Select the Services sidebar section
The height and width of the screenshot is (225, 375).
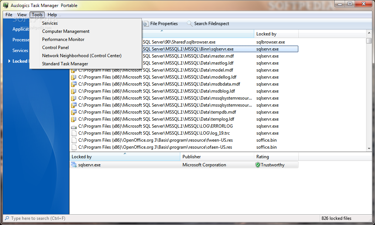point(20,51)
